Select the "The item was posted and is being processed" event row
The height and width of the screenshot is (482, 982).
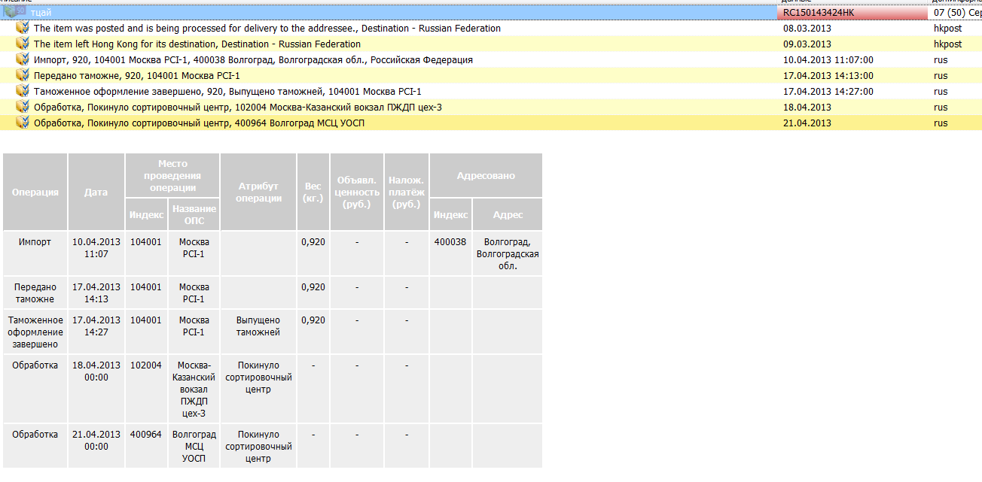click(x=491, y=29)
